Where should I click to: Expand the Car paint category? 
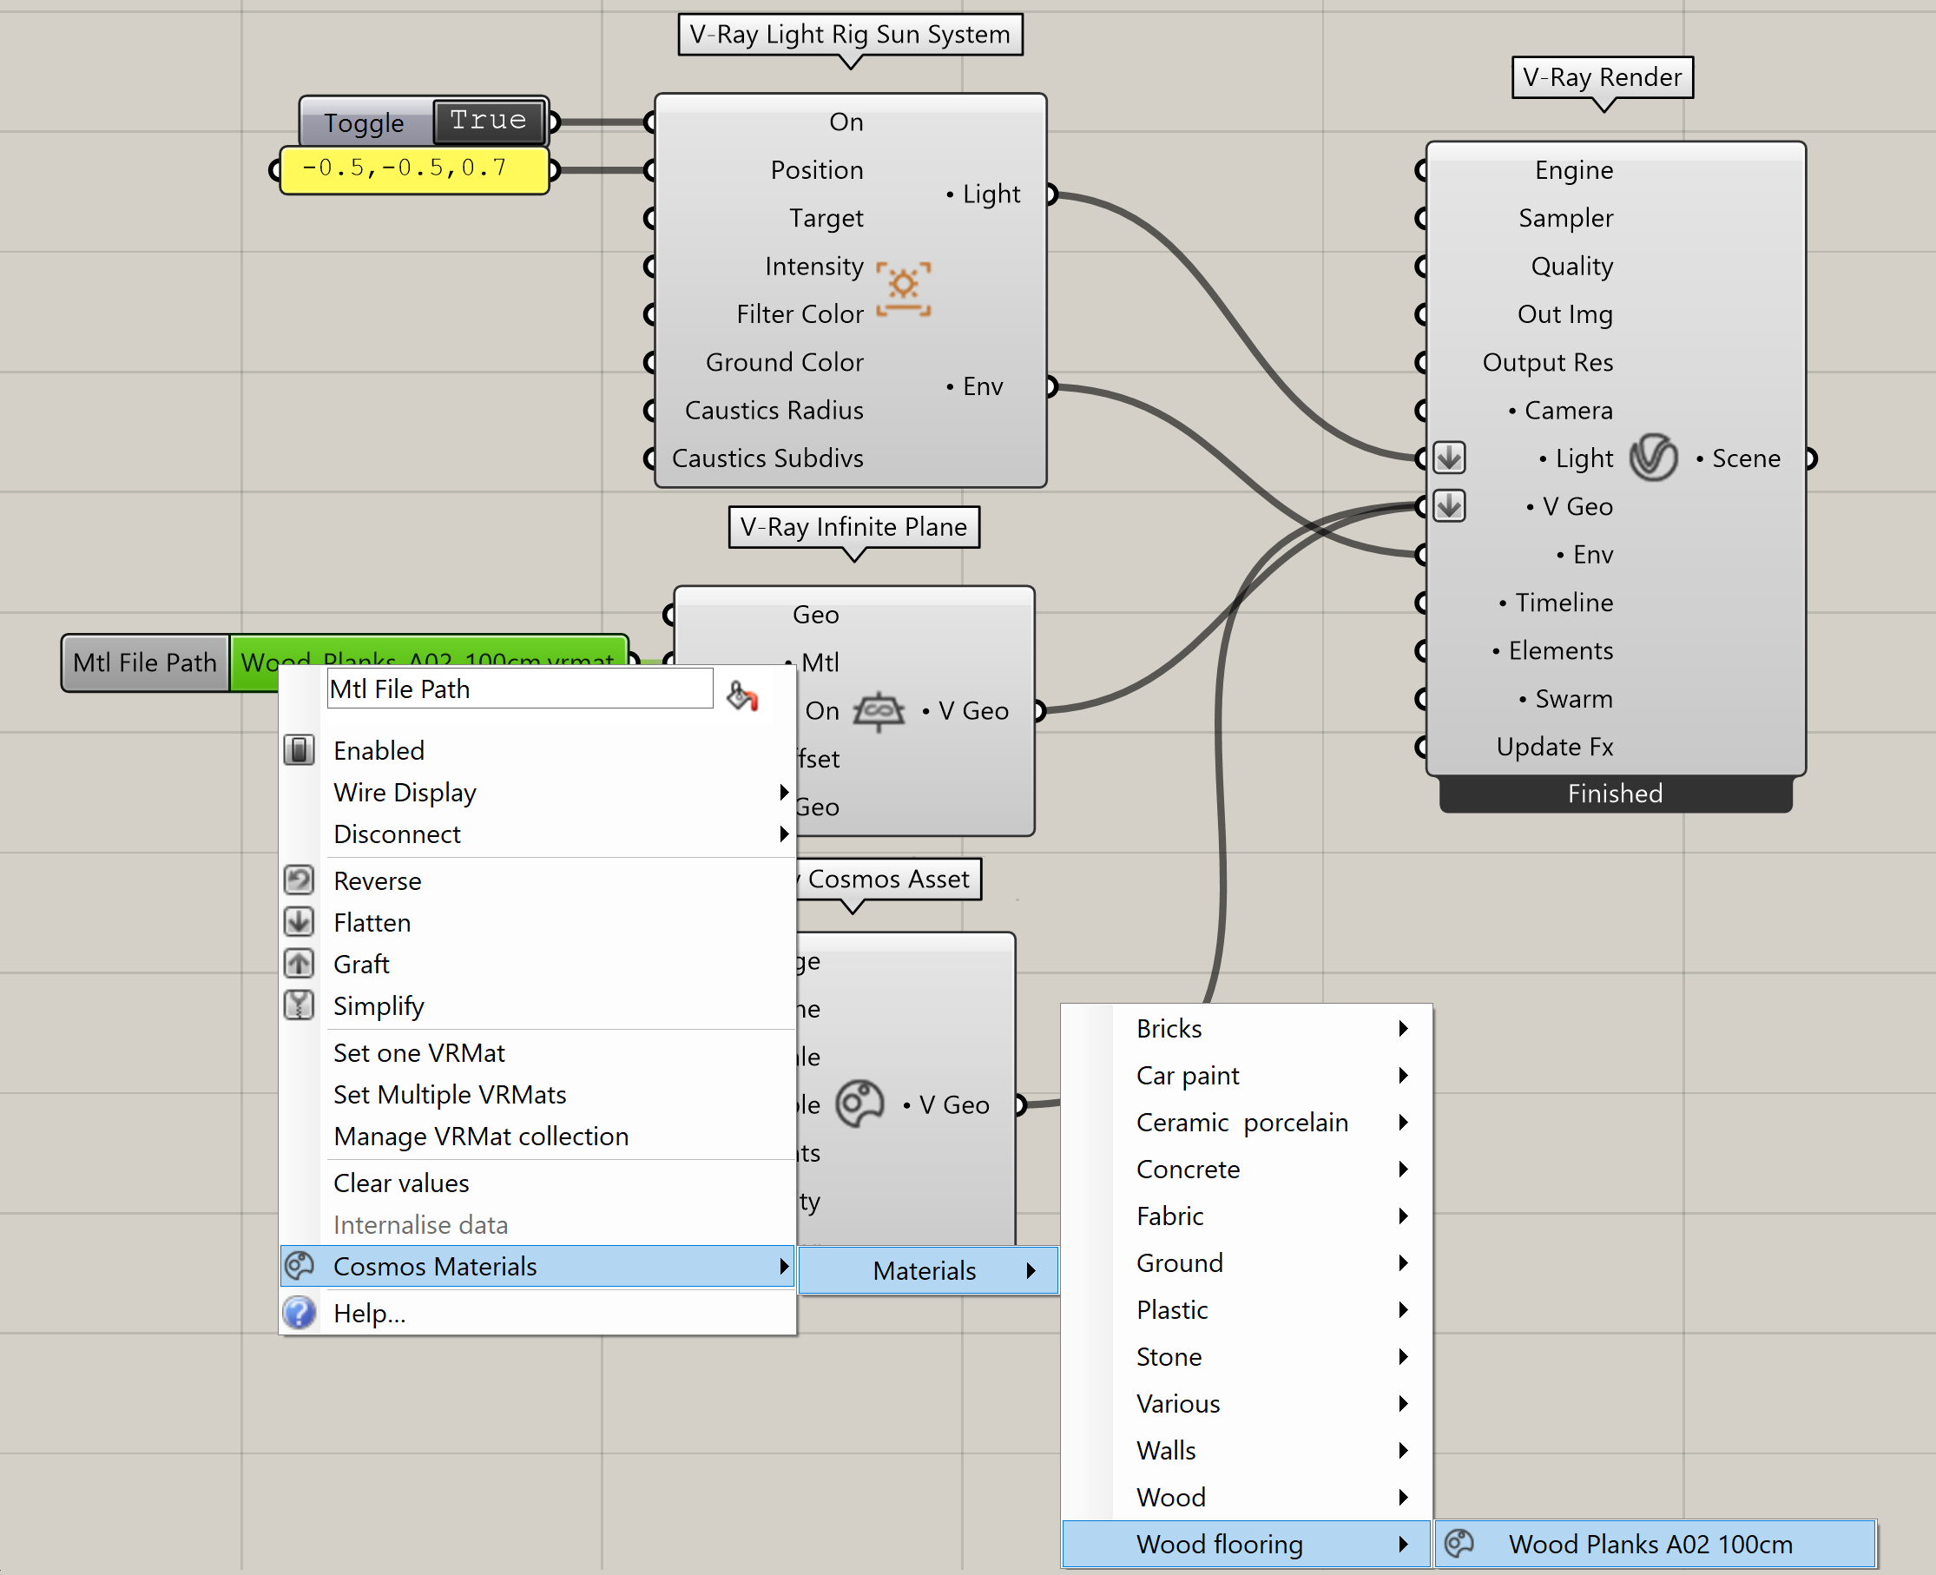point(1246,1075)
